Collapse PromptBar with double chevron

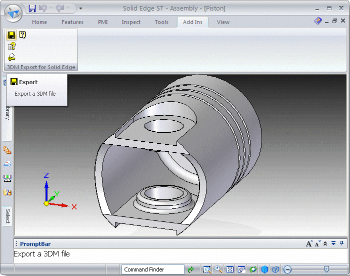tap(325, 243)
